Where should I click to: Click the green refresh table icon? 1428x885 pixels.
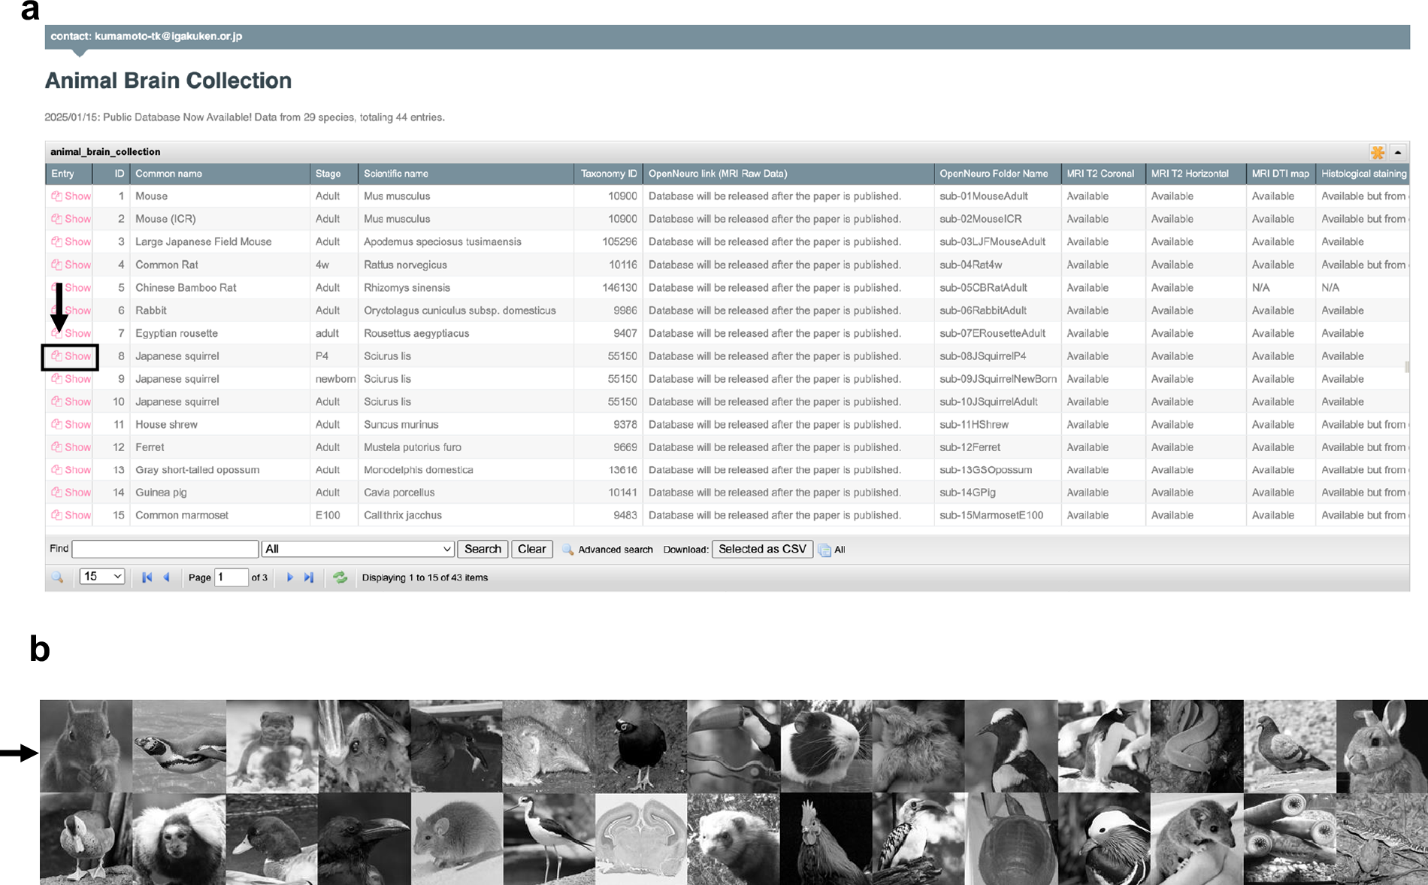(340, 577)
